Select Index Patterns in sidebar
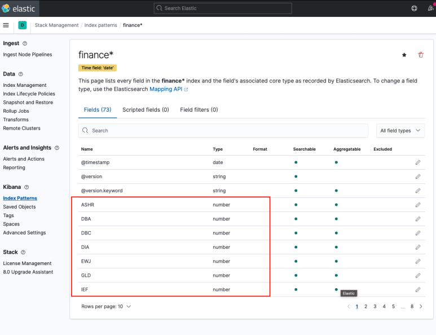The width and height of the screenshot is (436, 335). click(x=20, y=198)
